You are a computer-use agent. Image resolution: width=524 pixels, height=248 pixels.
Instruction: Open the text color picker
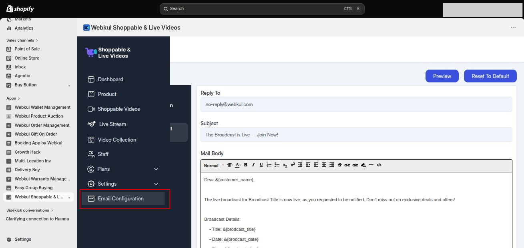pyautogui.click(x=237, y=165)
